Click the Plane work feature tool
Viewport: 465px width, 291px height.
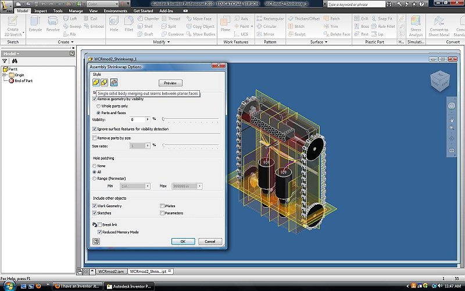click(225, 24)
